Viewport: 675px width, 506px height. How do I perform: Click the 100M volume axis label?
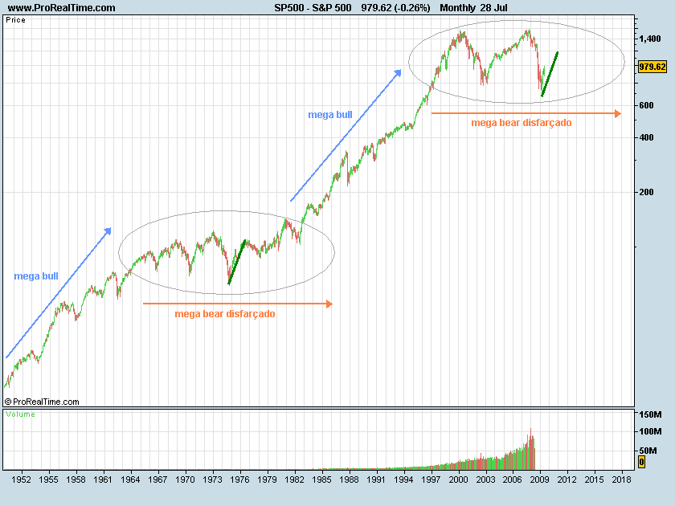[x=650, y=431]
